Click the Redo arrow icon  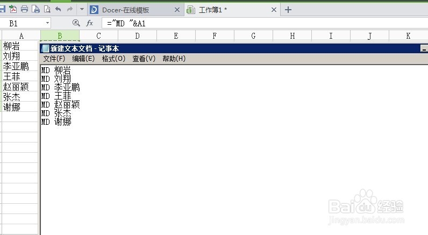point(70,9)
